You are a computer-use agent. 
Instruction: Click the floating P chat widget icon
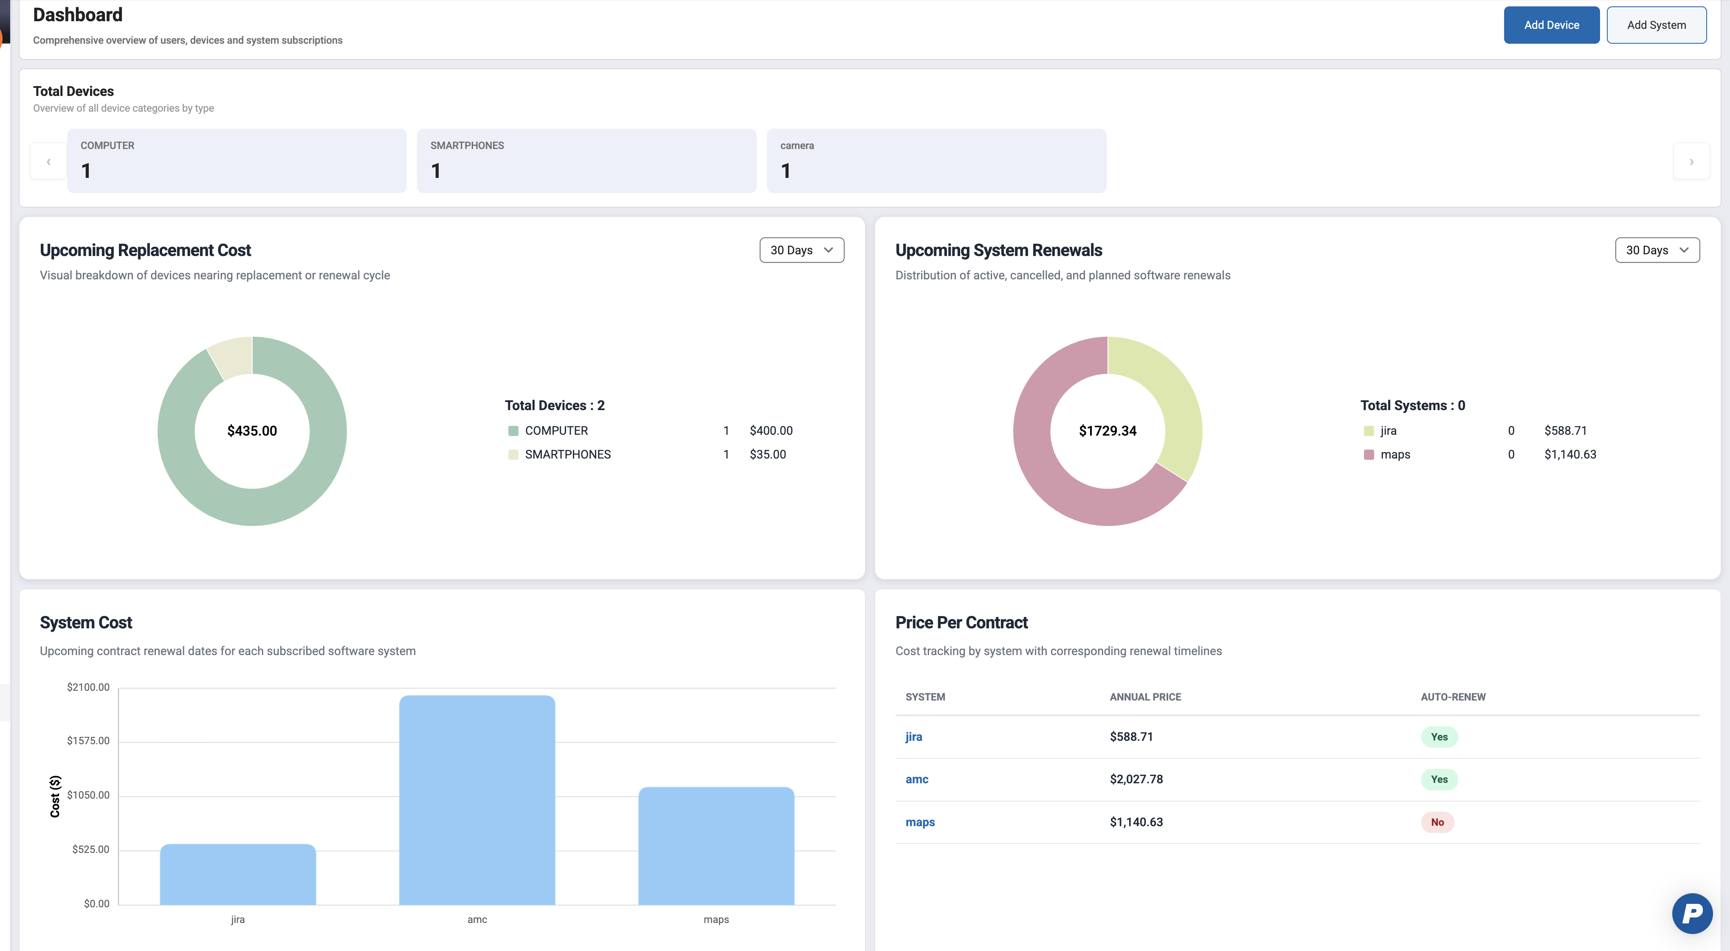tap(1692, 913)
